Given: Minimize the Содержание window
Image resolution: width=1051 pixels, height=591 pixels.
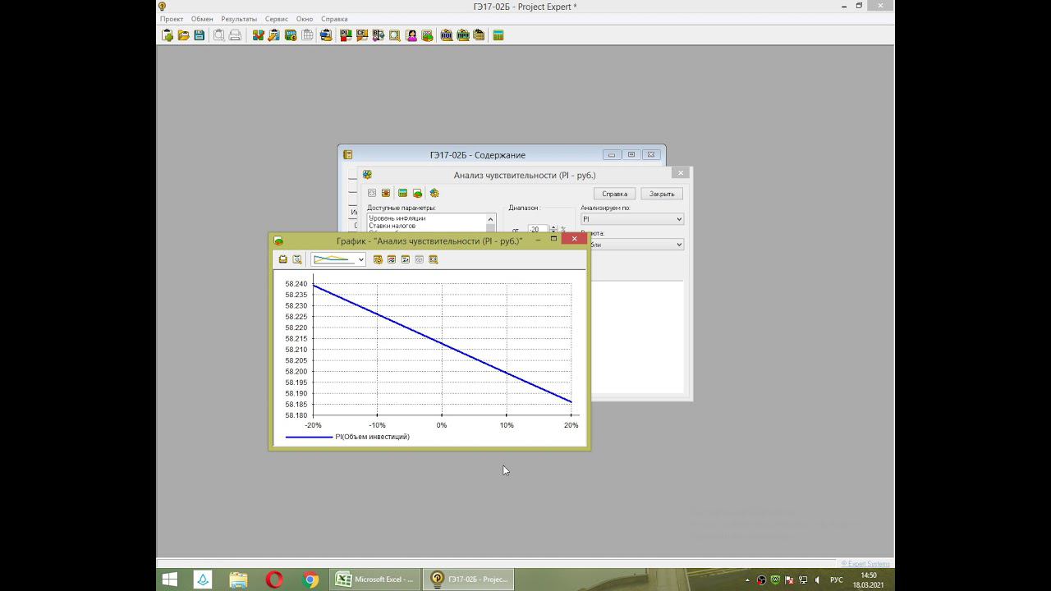Looking at the screenshot, I should 612,154.
